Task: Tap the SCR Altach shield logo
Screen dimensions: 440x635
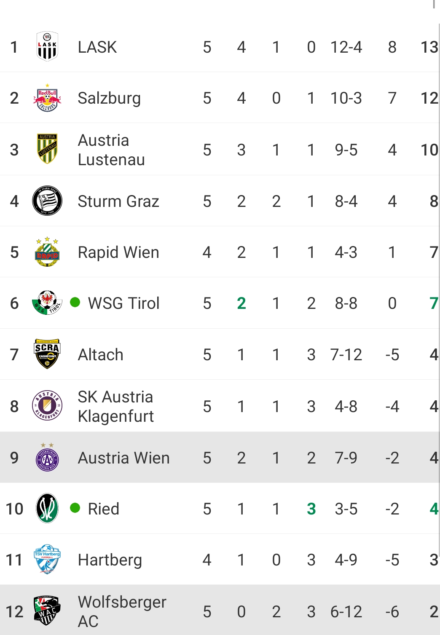Action: (x=47, y=354)
